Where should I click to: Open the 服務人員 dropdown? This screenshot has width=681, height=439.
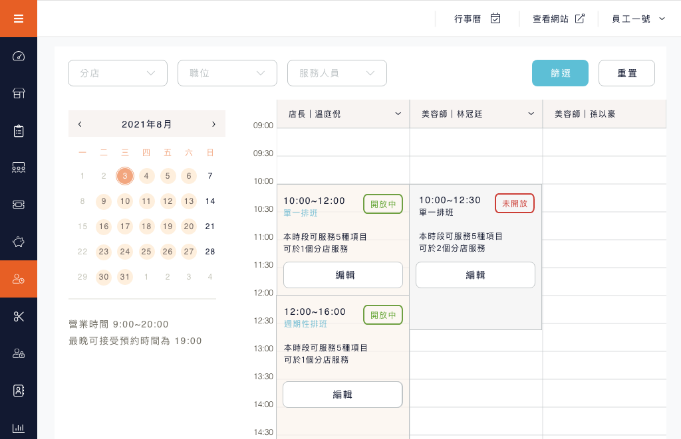[x=337, y=73]
